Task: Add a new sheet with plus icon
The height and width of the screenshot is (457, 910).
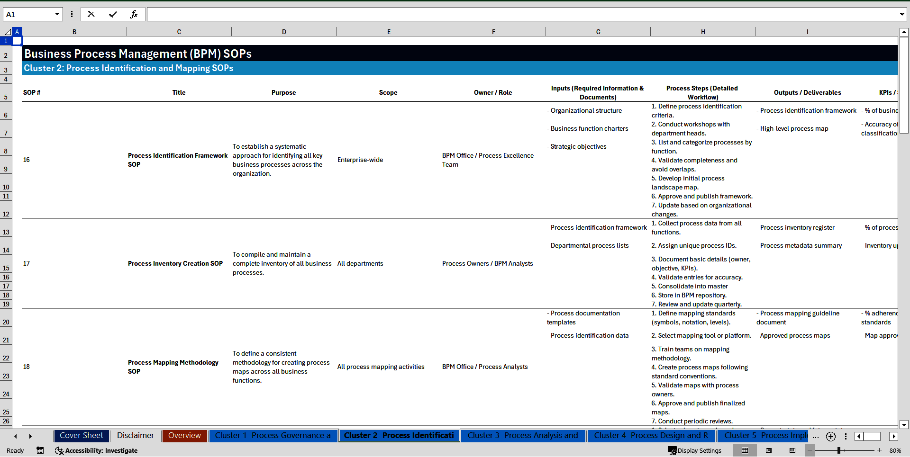Action: [830, 436]
